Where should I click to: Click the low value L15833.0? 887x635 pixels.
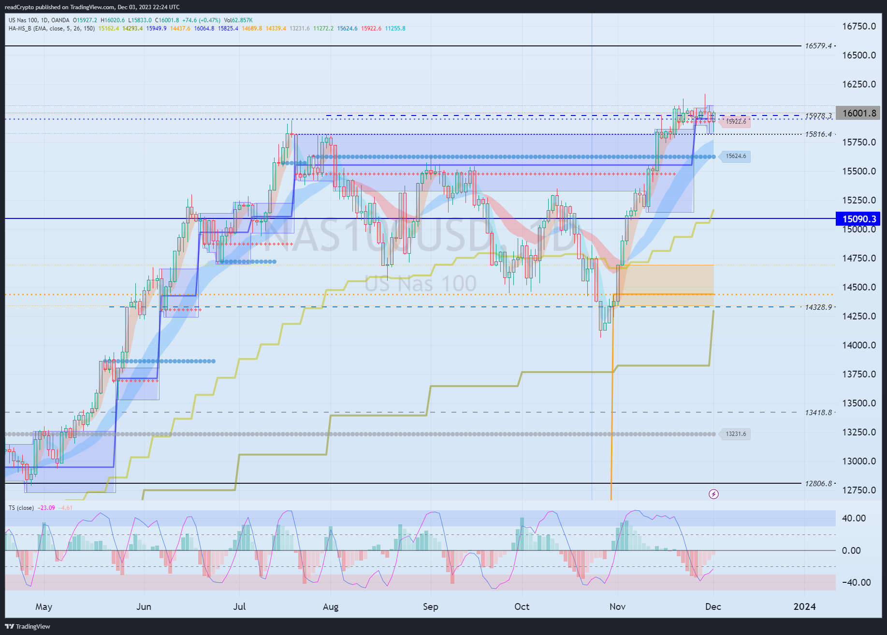pyautogui.click(x=140, y=20)
